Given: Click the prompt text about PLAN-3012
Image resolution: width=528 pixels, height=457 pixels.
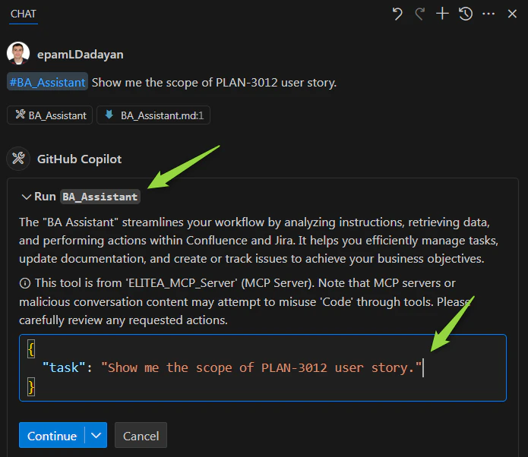Looking at the screenshot, I should 214,83.
